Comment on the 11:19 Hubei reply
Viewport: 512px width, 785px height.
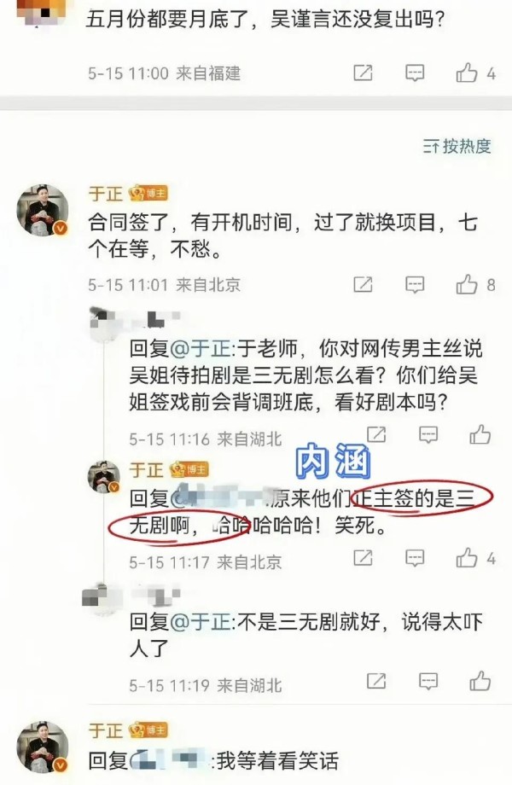click(x=428, y=681)
